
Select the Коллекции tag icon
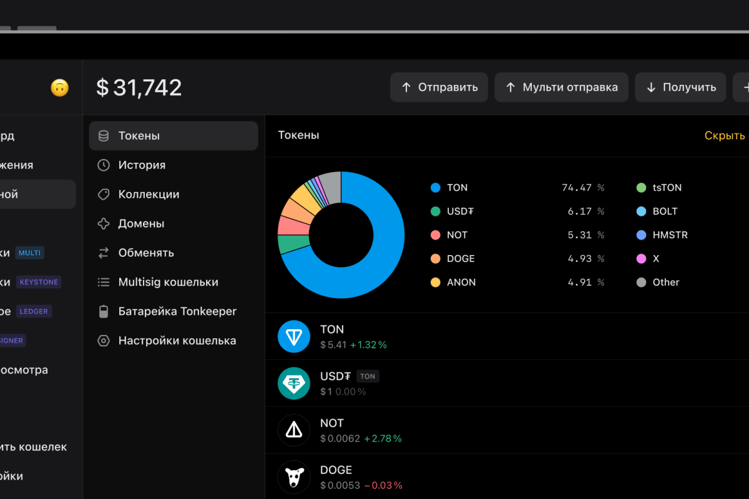103,194
